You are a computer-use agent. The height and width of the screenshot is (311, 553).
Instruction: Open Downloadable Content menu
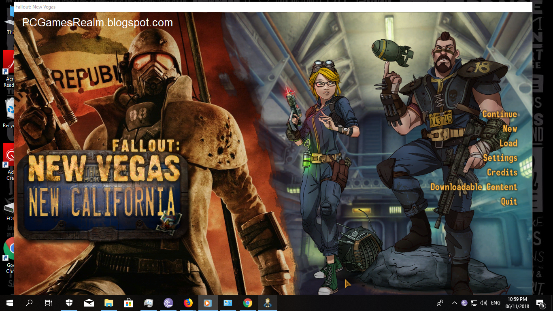click(x=474, y=187)
